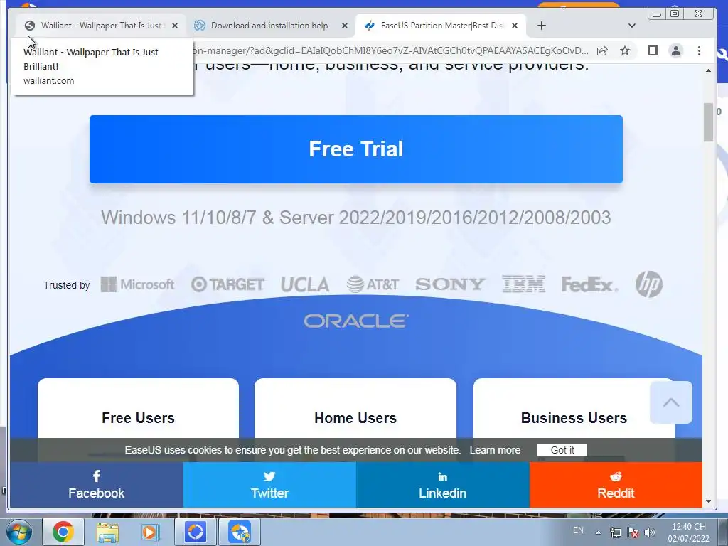
Task: Click the AT&T logo
Action: pos(373,284)
